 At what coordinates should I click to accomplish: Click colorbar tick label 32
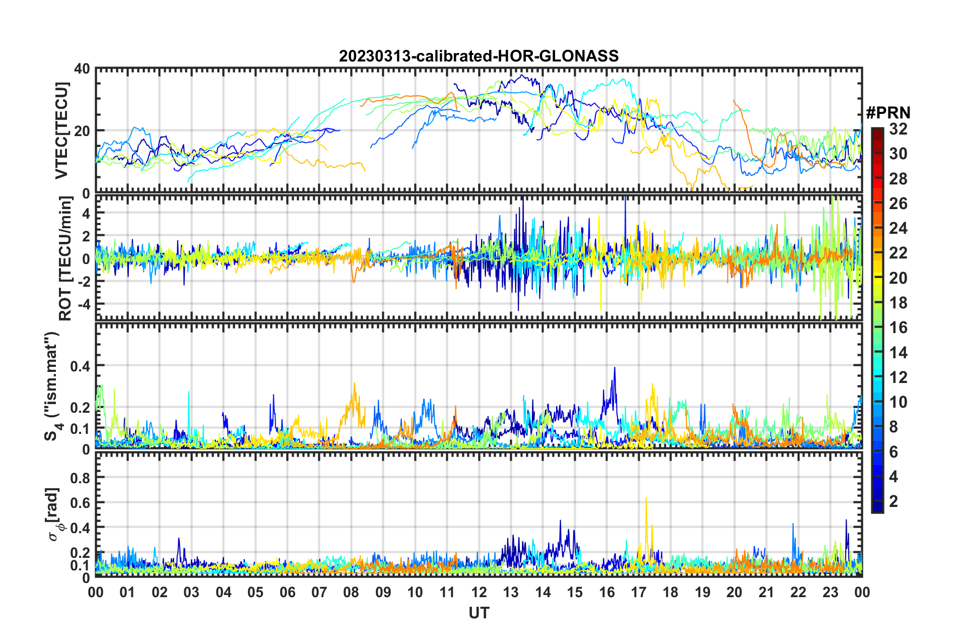pos(898,129)
